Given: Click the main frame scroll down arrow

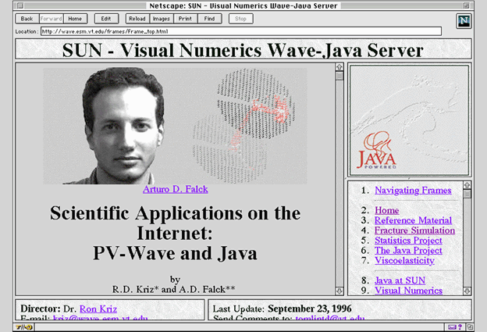Looking at the screenshot, I should pos(339,291).
